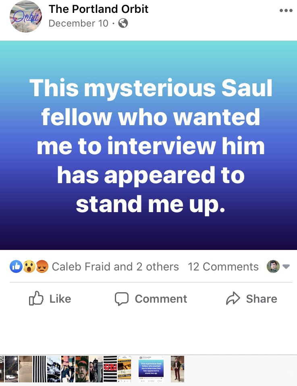Tap the Saul interview status text image
Image resolution: width=297 pixels, height=386 pixels.
[148, 145]
